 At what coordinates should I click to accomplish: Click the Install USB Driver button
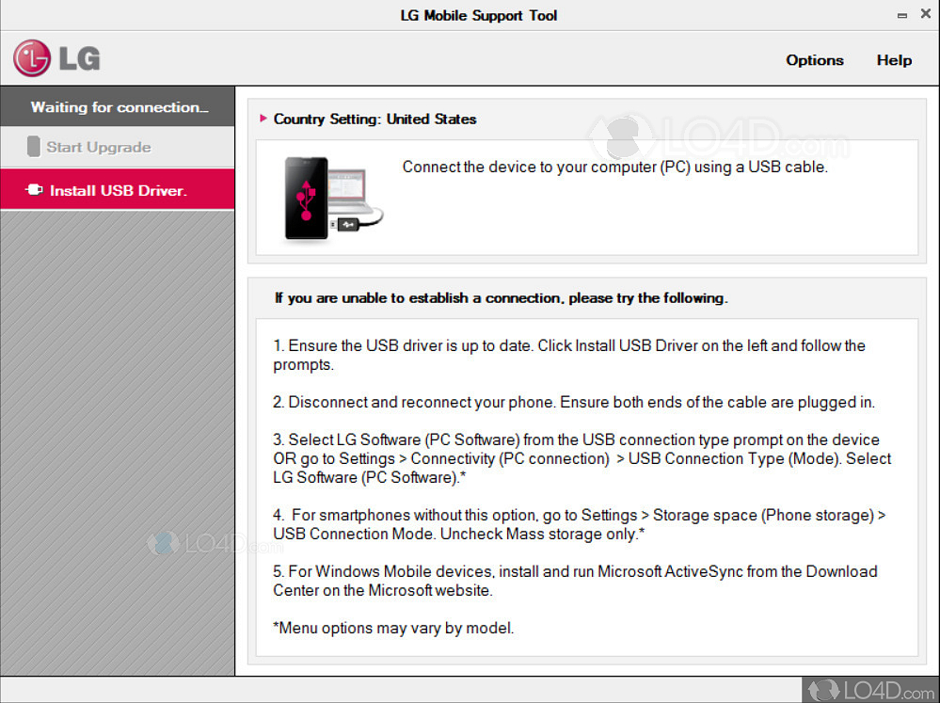point(118,189)
